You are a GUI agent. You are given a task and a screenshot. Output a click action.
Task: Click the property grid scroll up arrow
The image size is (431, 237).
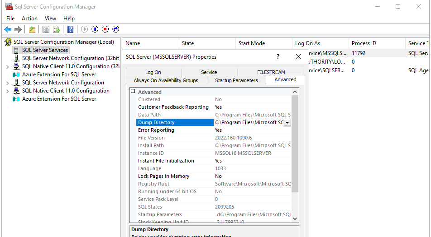coord(295,92)
